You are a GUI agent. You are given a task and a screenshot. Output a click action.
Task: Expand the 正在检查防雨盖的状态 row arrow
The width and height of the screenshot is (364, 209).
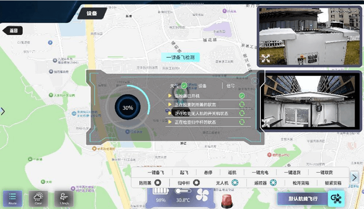[x=170, y=105]
